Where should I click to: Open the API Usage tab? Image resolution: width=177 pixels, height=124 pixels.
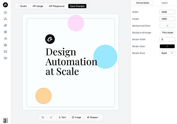coord(38,6)
